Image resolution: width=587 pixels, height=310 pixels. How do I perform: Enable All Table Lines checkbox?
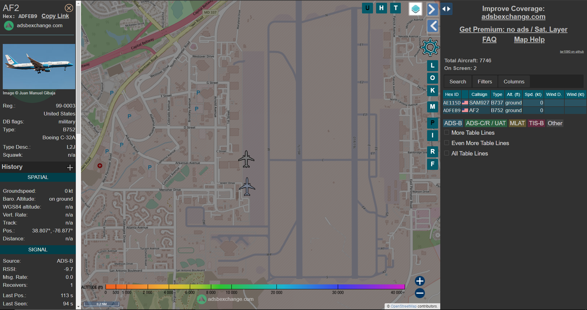tap(447, 153)
